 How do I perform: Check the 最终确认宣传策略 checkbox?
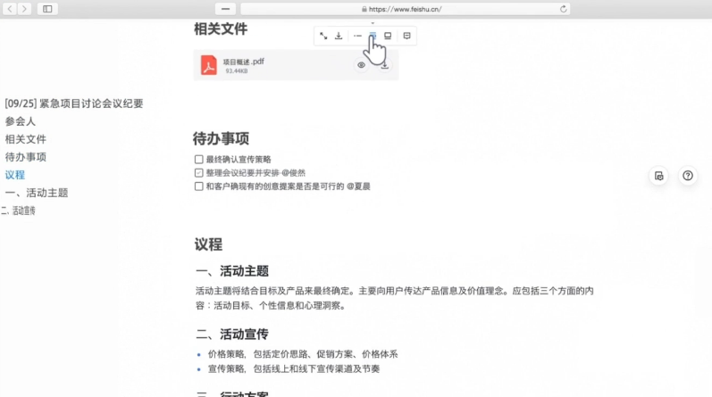pos(198,159)
